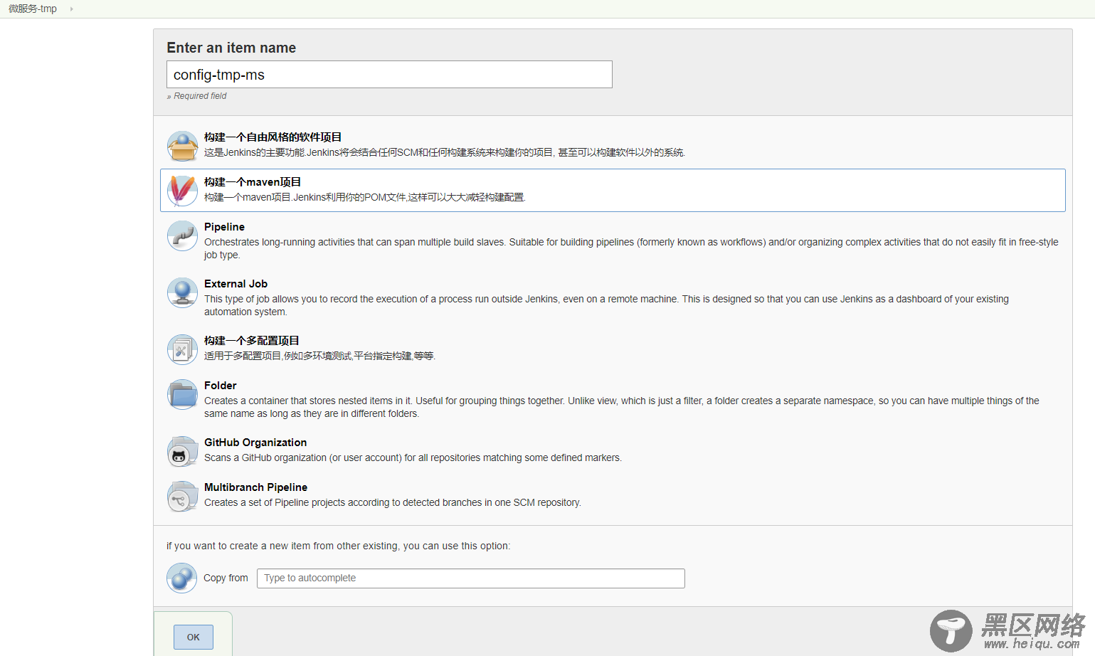1095x656 pixels.
Task: Click the Copy from spheres icon
Action: [181, 578]
